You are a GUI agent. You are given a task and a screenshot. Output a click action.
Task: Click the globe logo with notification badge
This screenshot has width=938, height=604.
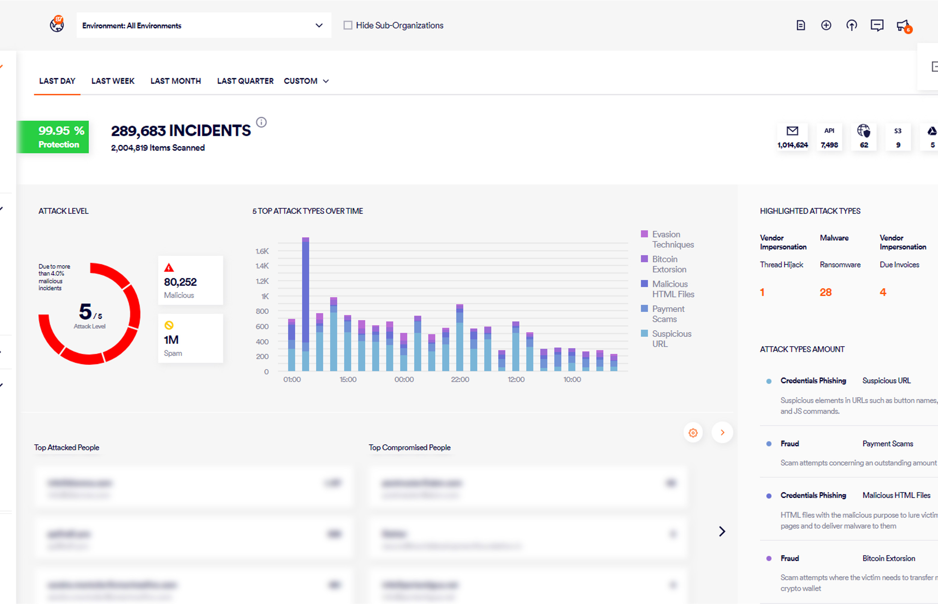57,25
